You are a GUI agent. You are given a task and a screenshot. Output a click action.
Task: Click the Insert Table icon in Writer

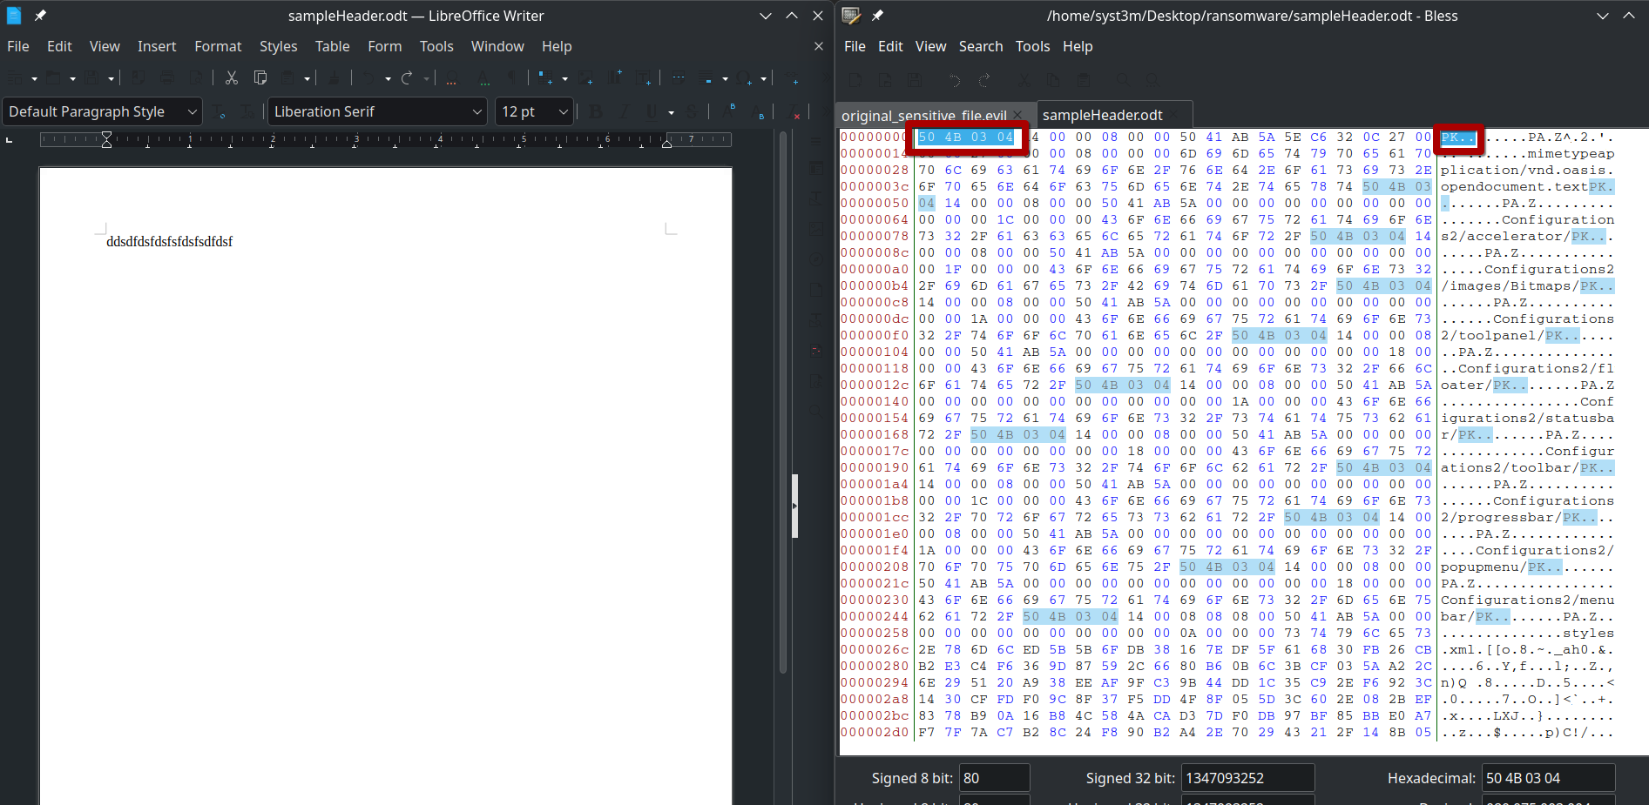pos(546,78)
